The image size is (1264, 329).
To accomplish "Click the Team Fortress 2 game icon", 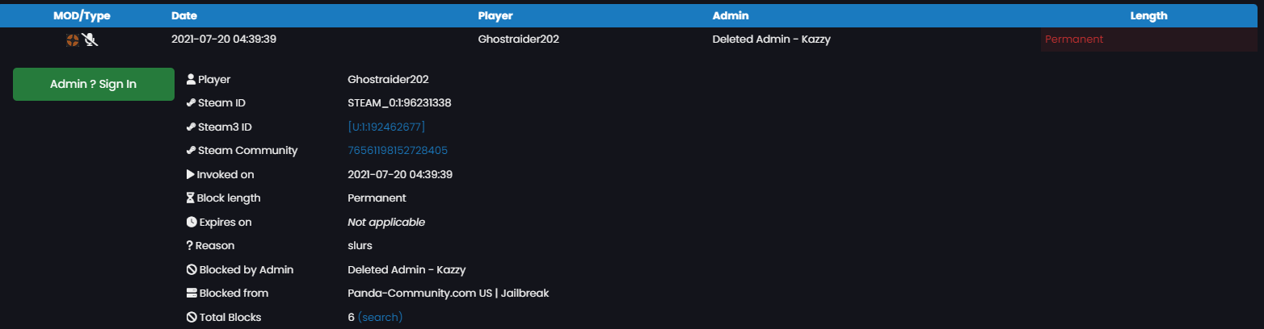I will click(x=72, y=40).
